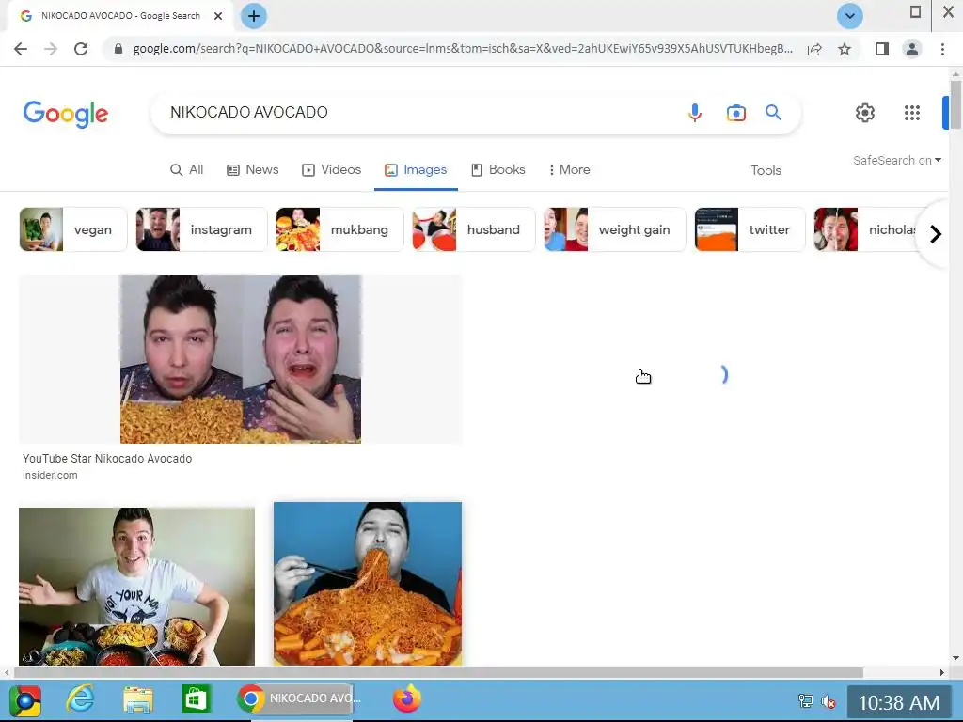Click the vertical scrollbar thumb
This screenshot has width=963, height=722.
click(x=955, y=104)
